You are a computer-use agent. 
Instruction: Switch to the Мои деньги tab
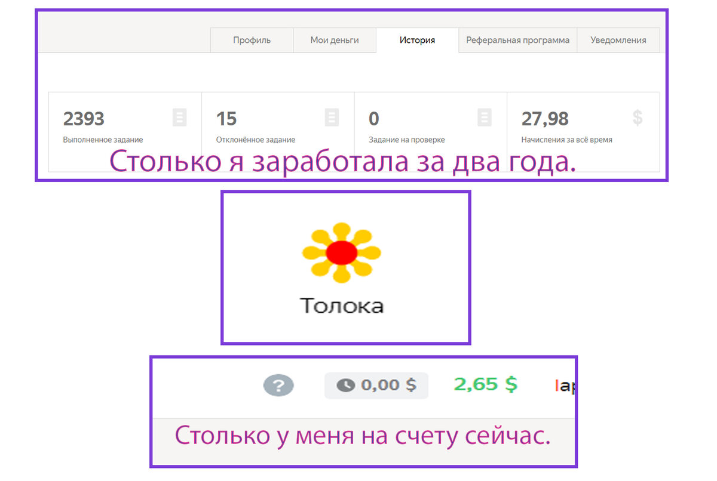point(335,41)
